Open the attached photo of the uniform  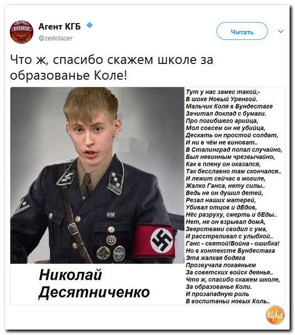pos(97,176)
